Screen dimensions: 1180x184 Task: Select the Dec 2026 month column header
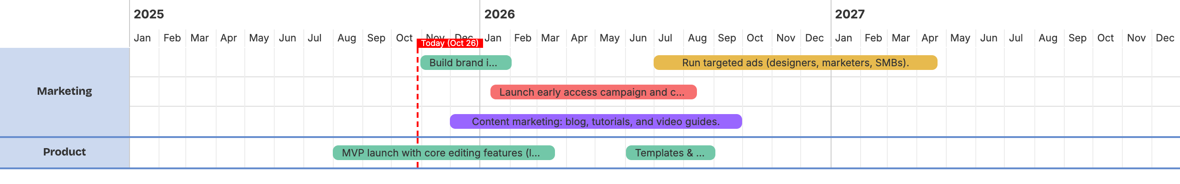[814, 38]
